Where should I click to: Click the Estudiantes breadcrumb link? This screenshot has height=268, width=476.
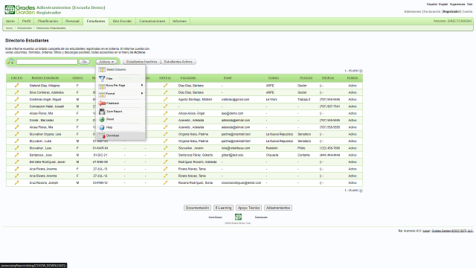click(x=25, y=28)
